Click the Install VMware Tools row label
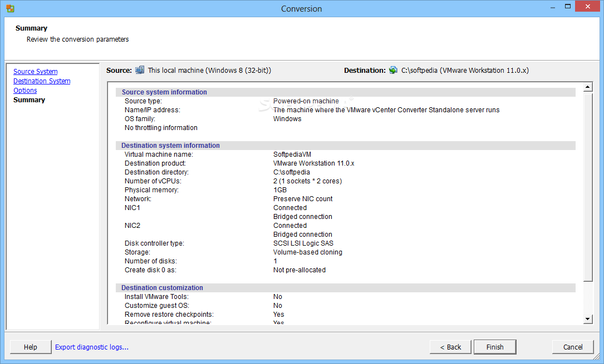 [x=156, y=297]
